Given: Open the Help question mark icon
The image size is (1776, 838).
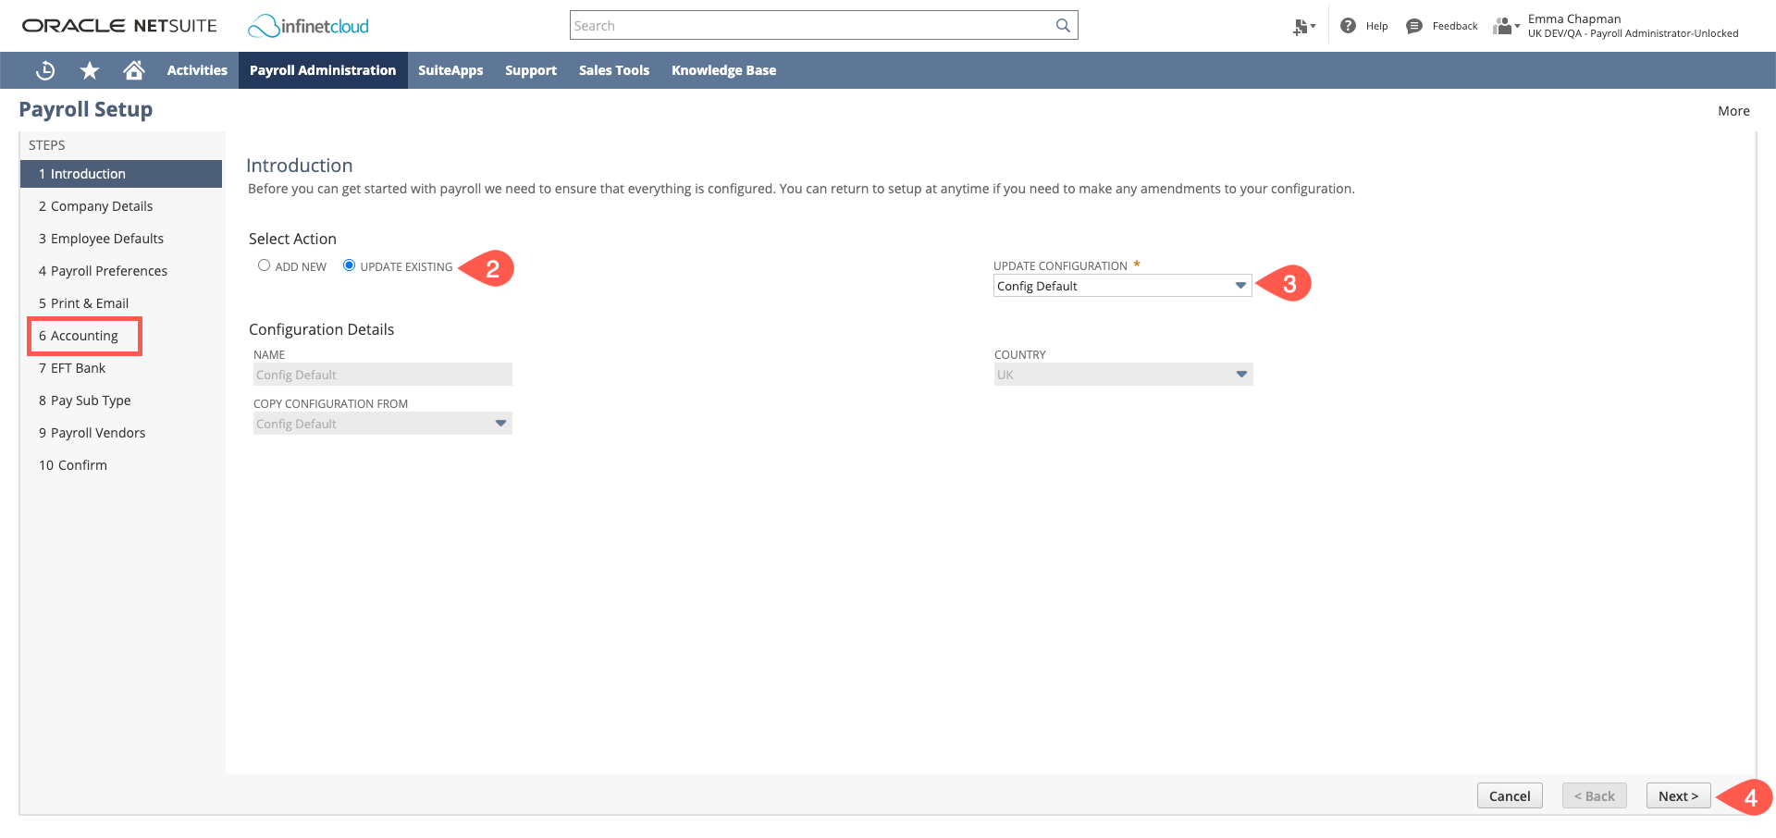Looking at the screenshot, I should [1348, 25].
